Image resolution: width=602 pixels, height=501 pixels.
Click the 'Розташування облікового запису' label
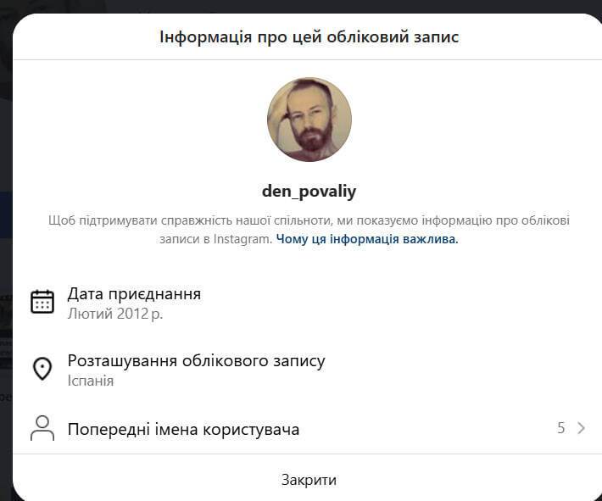[196, 361]
